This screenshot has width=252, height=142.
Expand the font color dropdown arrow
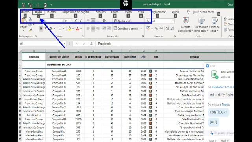click(81, 28)
